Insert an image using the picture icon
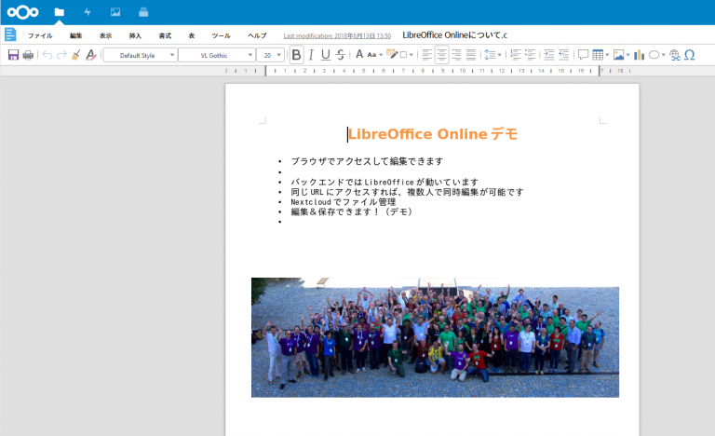Screen dimensions: 715x436 (x=619, y=55)
